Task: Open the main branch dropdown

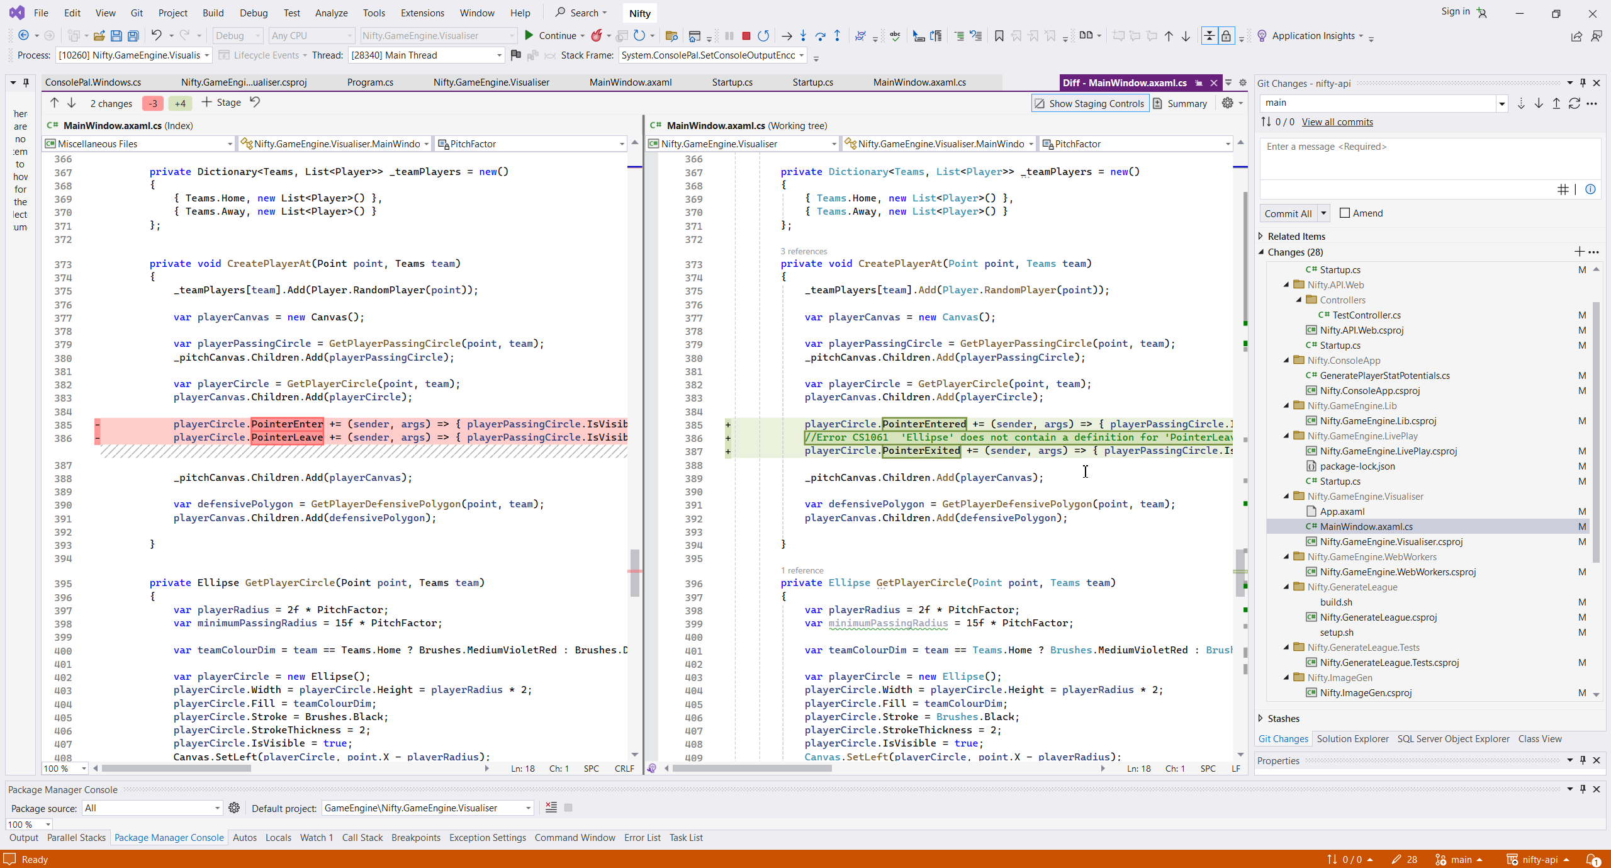Action: click(1502, 103)
